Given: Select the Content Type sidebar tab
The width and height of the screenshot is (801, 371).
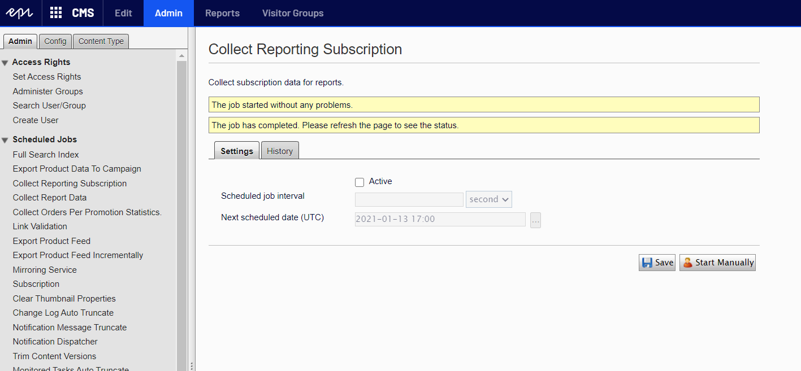Looking at the screenshot, I should click(101, 41).
